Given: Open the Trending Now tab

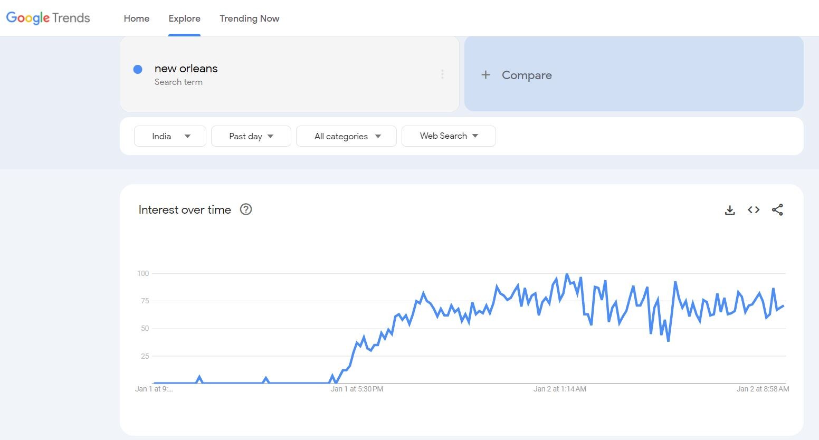Looking at the screenshot, I should (249, 18).
